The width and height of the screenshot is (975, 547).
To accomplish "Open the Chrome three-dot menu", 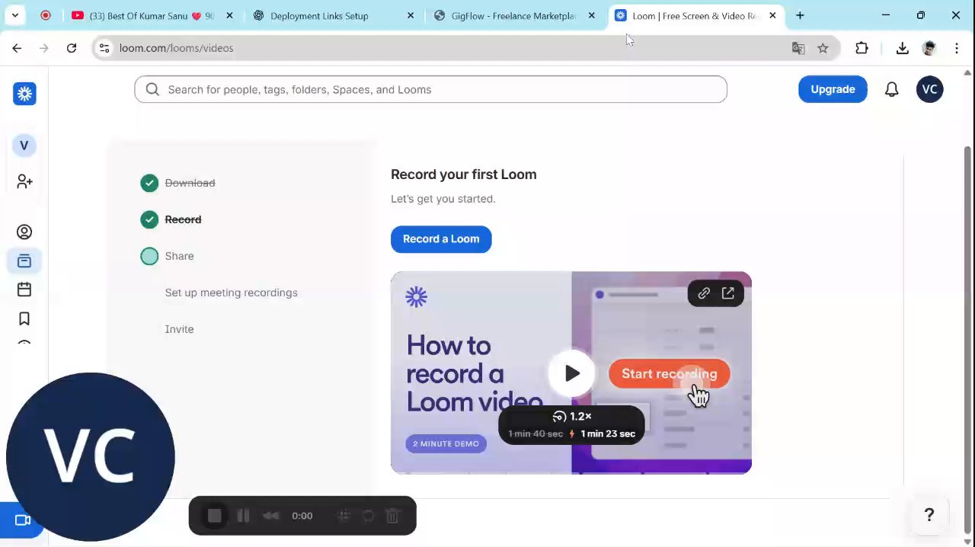I will click(957, 48).
